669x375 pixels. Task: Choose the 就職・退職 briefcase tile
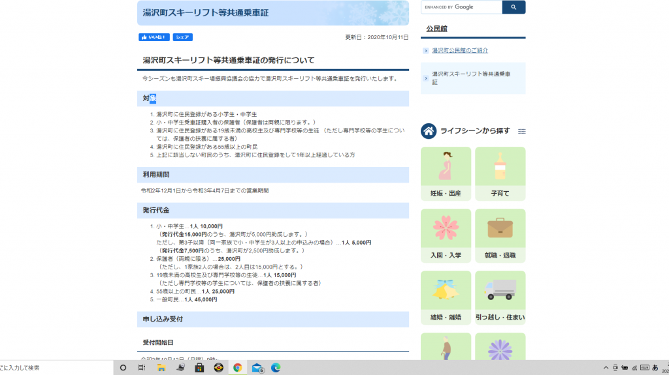pos(500,235)
